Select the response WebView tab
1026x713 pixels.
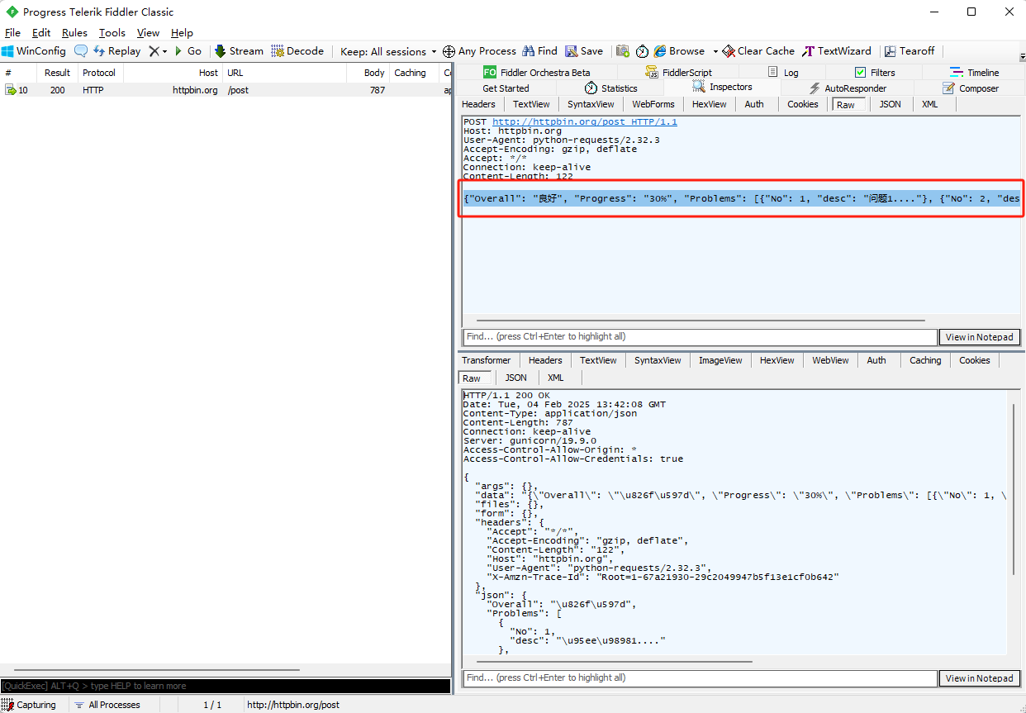click(830, 360)
